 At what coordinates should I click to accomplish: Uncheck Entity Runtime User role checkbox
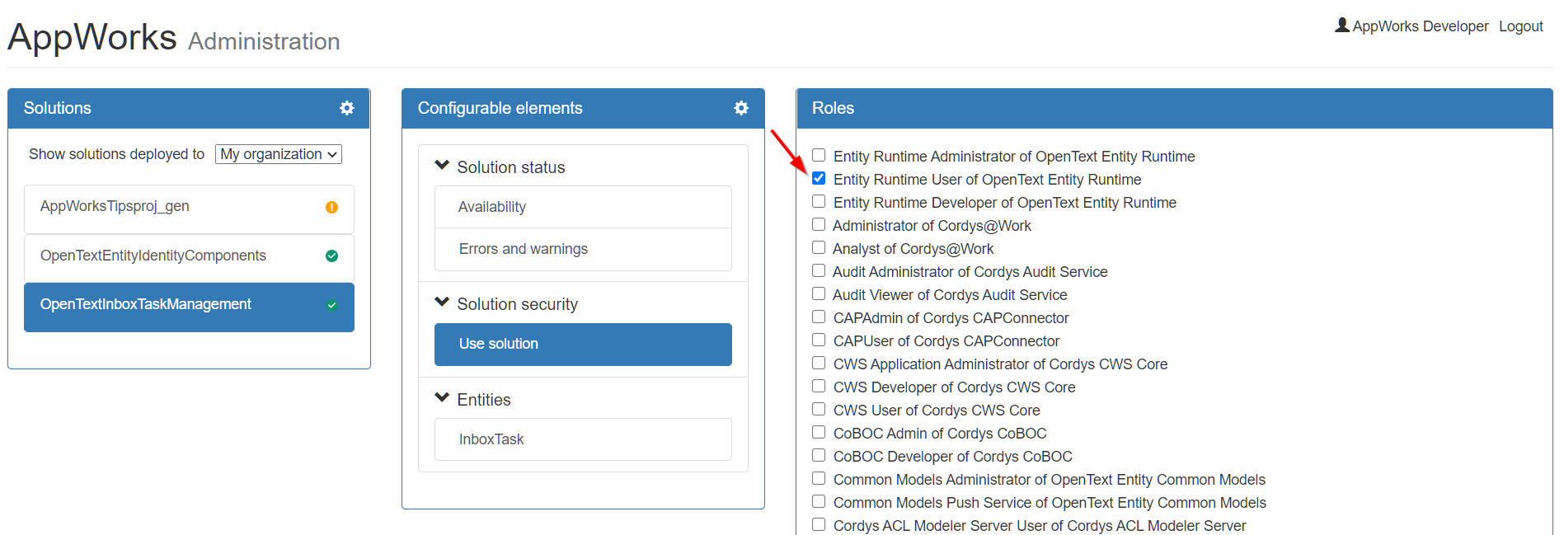(819, 178)
